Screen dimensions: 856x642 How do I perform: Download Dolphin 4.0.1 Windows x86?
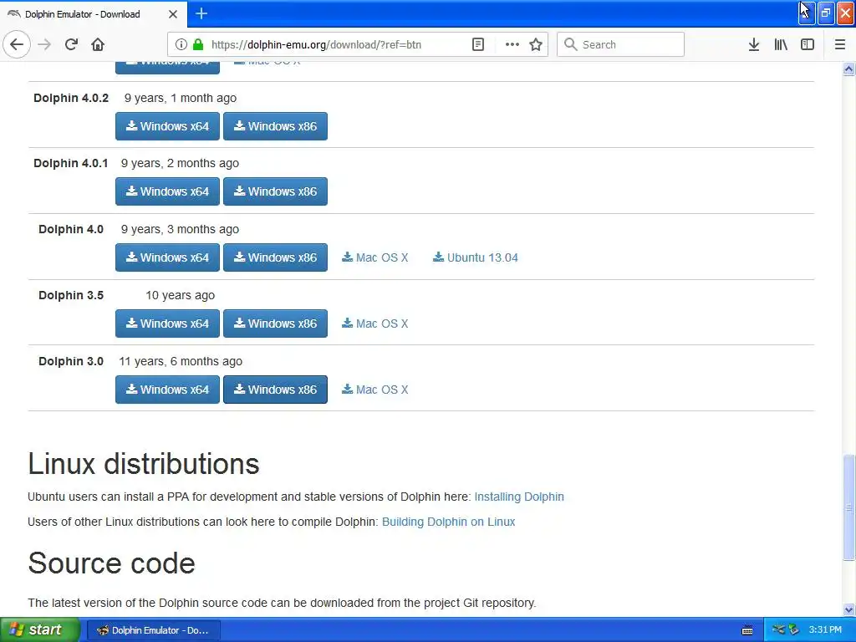(275, 191)
